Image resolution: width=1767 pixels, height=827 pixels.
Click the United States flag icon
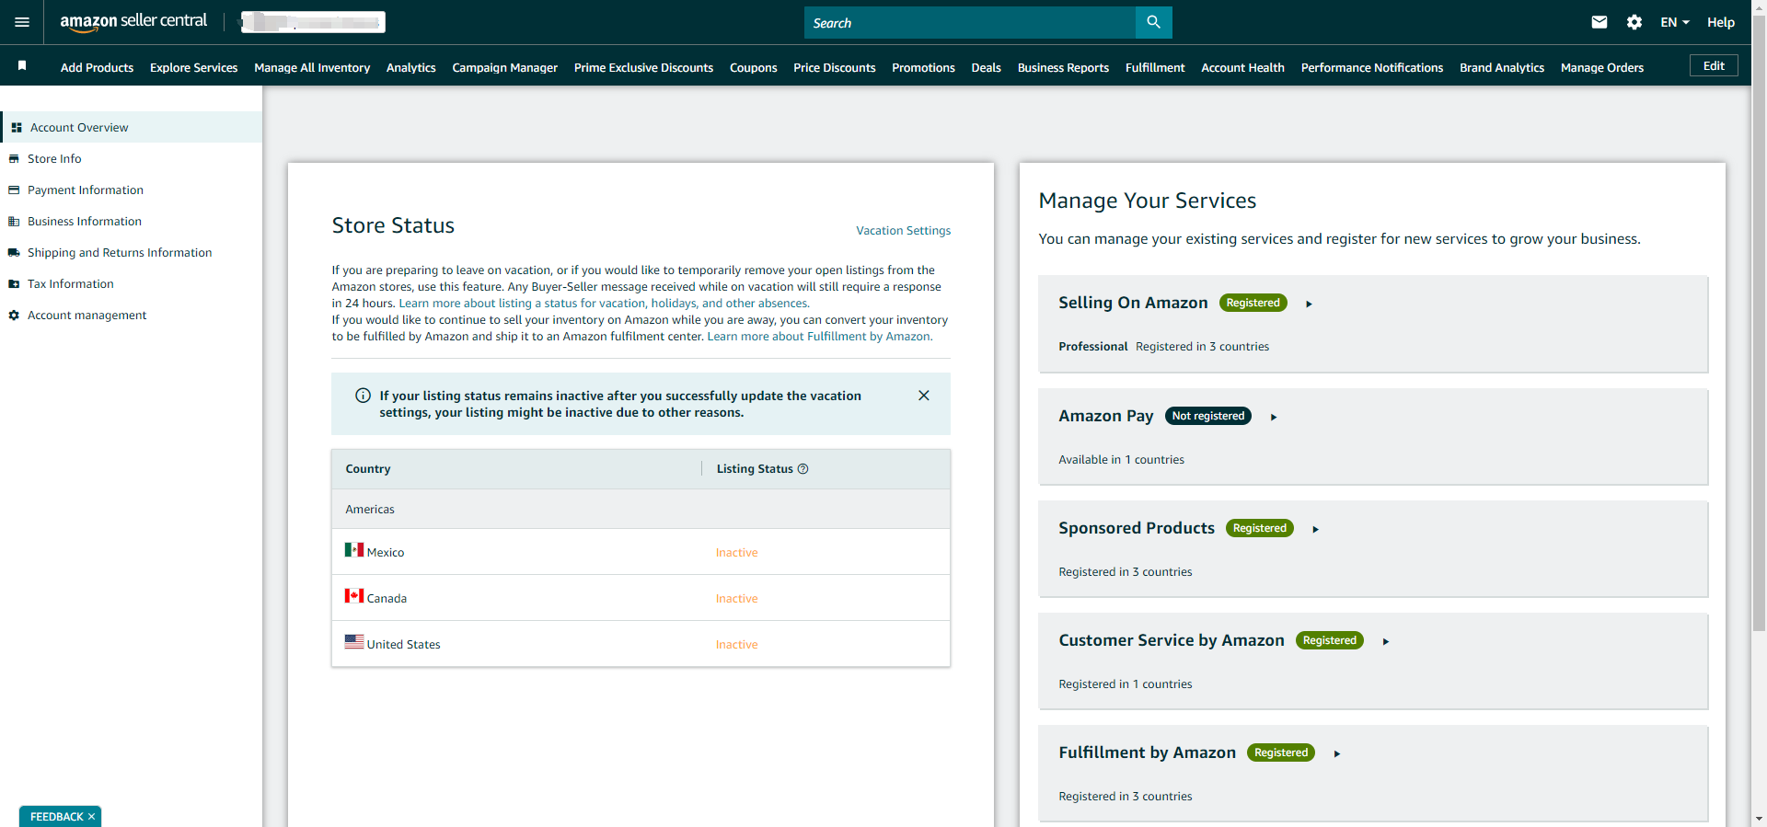click(354, 642)
